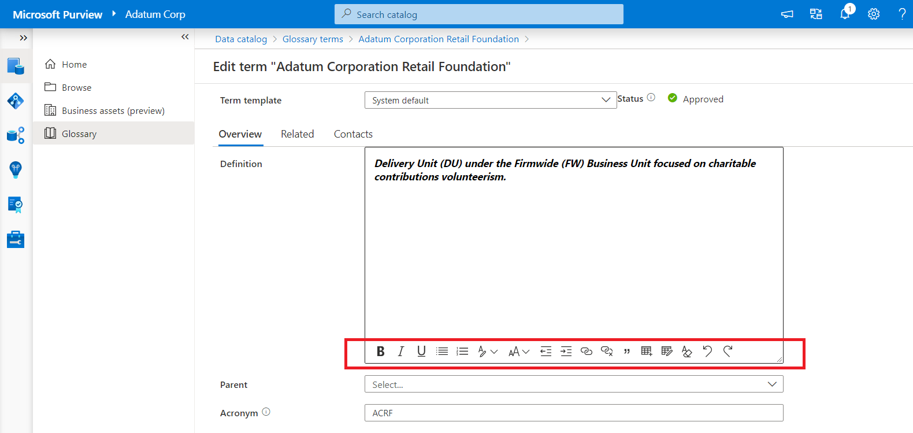Go to Browse in the sidebar
The height and width of the screenshot is (433, 913).
[x=76, y=88]
